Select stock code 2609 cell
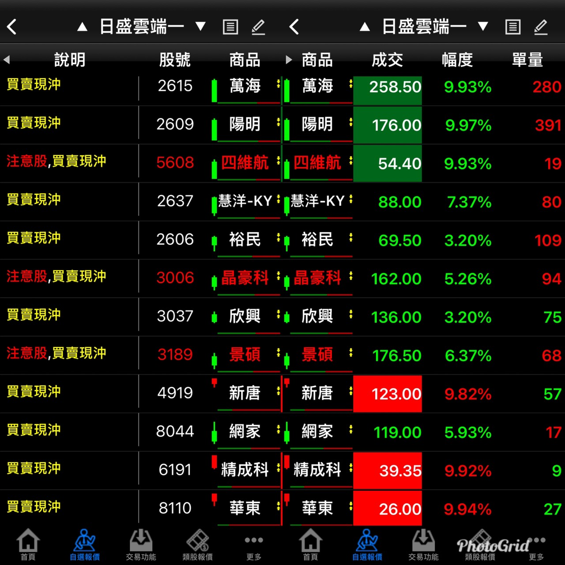Viewport: 565px width, 565px height. click(175, 124)
